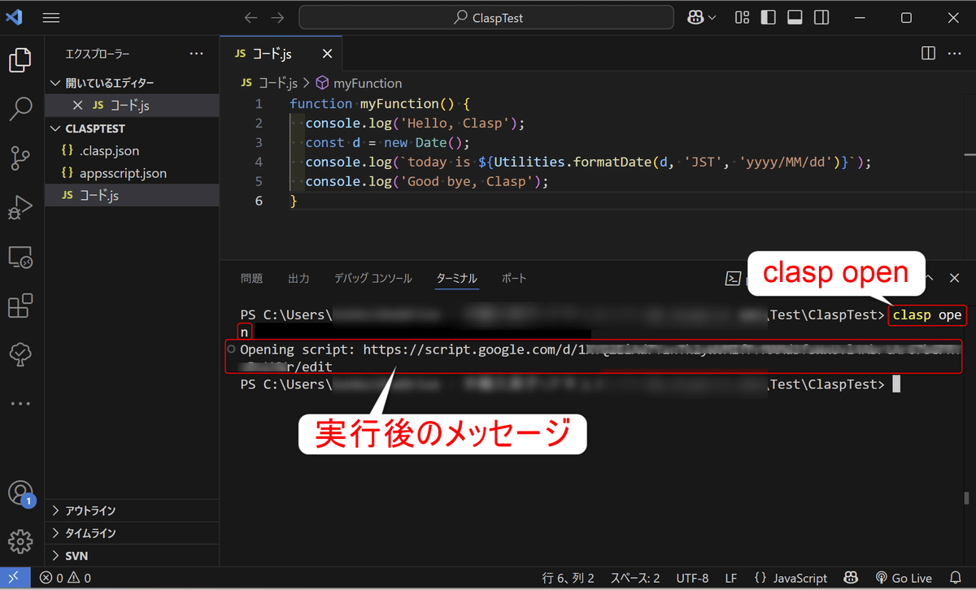This screenshot has width=976, height=590.
Task: Open the hamburger application menu
Action: [50, 17]
